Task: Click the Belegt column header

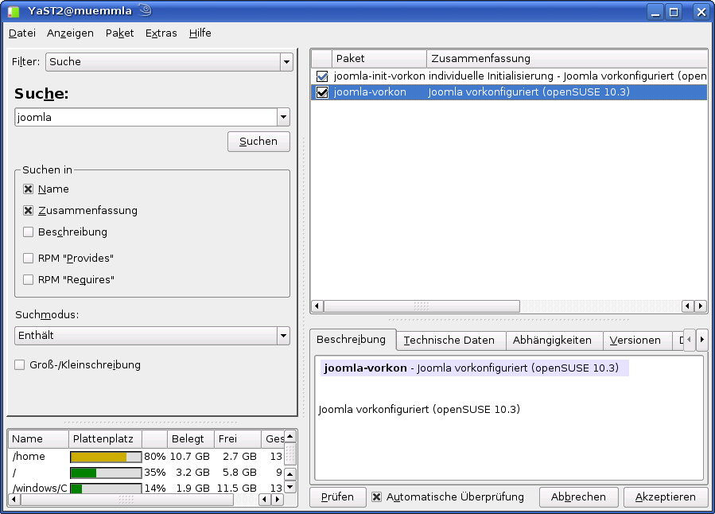Action: pos(191,438)
